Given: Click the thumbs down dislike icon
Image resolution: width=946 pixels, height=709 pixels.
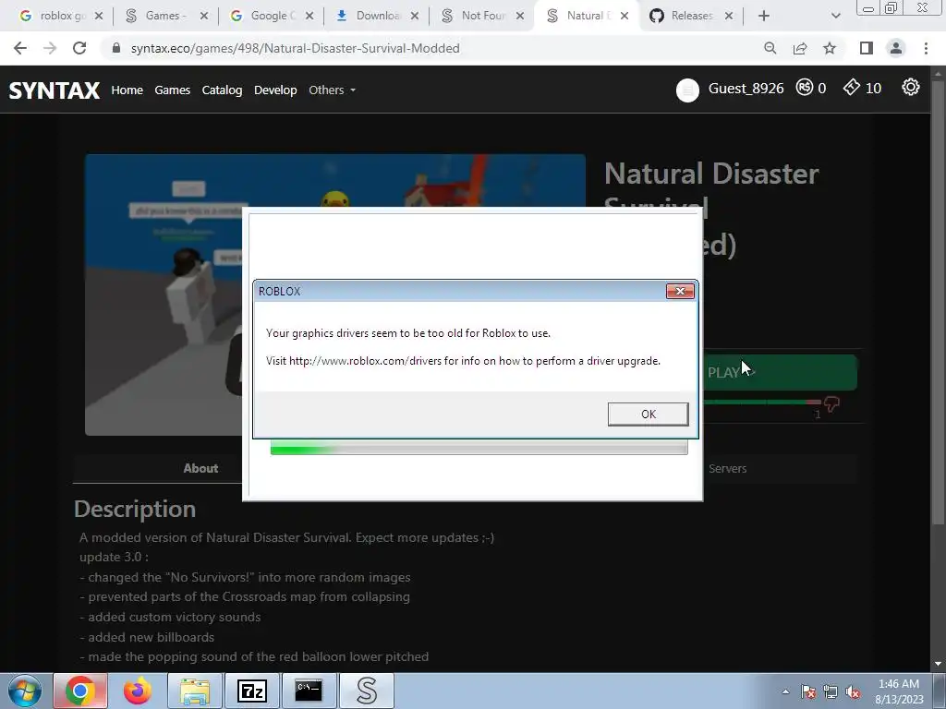Looking at the screenshot, I should pos(832,403).
